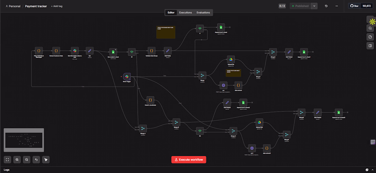
Task: Click the fit-to-view zoom button
Action: (x=8, y=160)
